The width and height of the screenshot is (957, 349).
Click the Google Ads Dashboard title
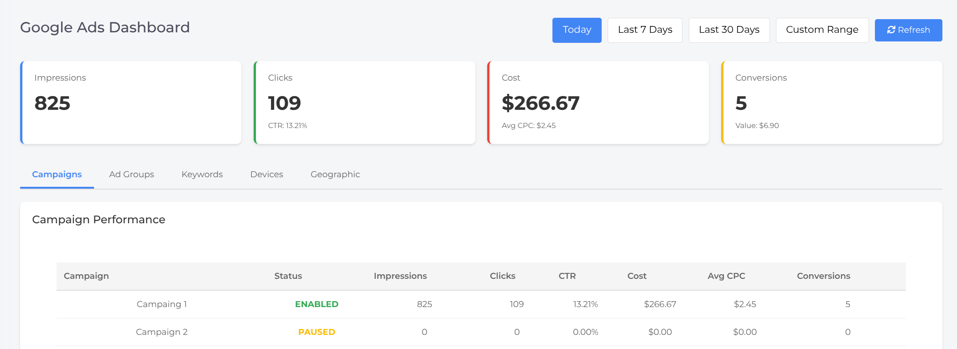tap(105, 28)
